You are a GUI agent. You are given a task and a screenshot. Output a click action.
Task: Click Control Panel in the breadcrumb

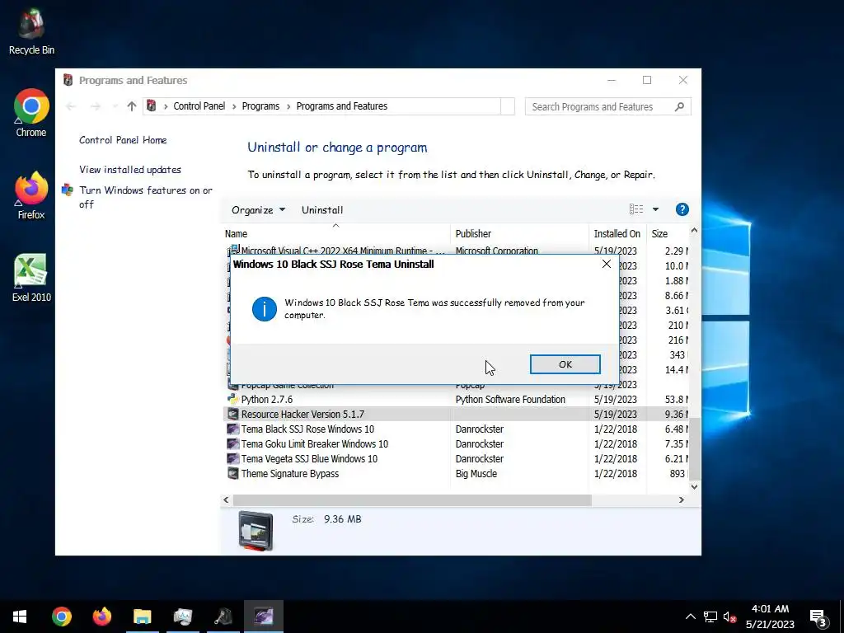pyautogui.click(x=199, y=106)
